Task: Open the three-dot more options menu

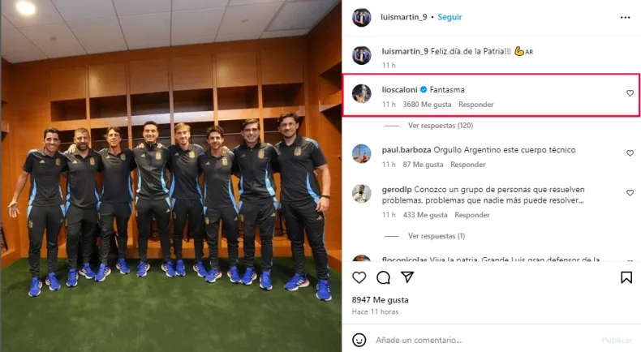Action: (x=625, y=17)
